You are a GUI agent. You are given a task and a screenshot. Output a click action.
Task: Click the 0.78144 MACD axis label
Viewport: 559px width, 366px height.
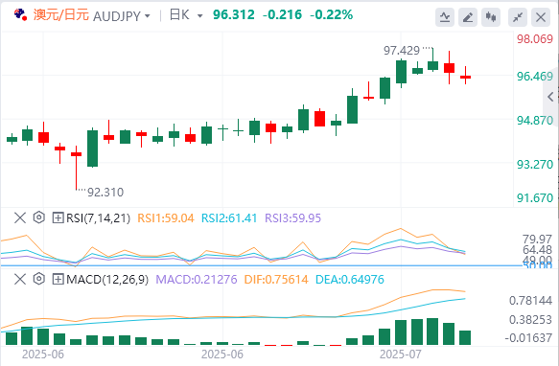click(531, 301)
